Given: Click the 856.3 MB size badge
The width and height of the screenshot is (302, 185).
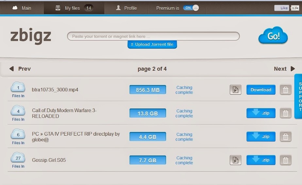Looking at the screenshot, I should (x=148, y=90).
